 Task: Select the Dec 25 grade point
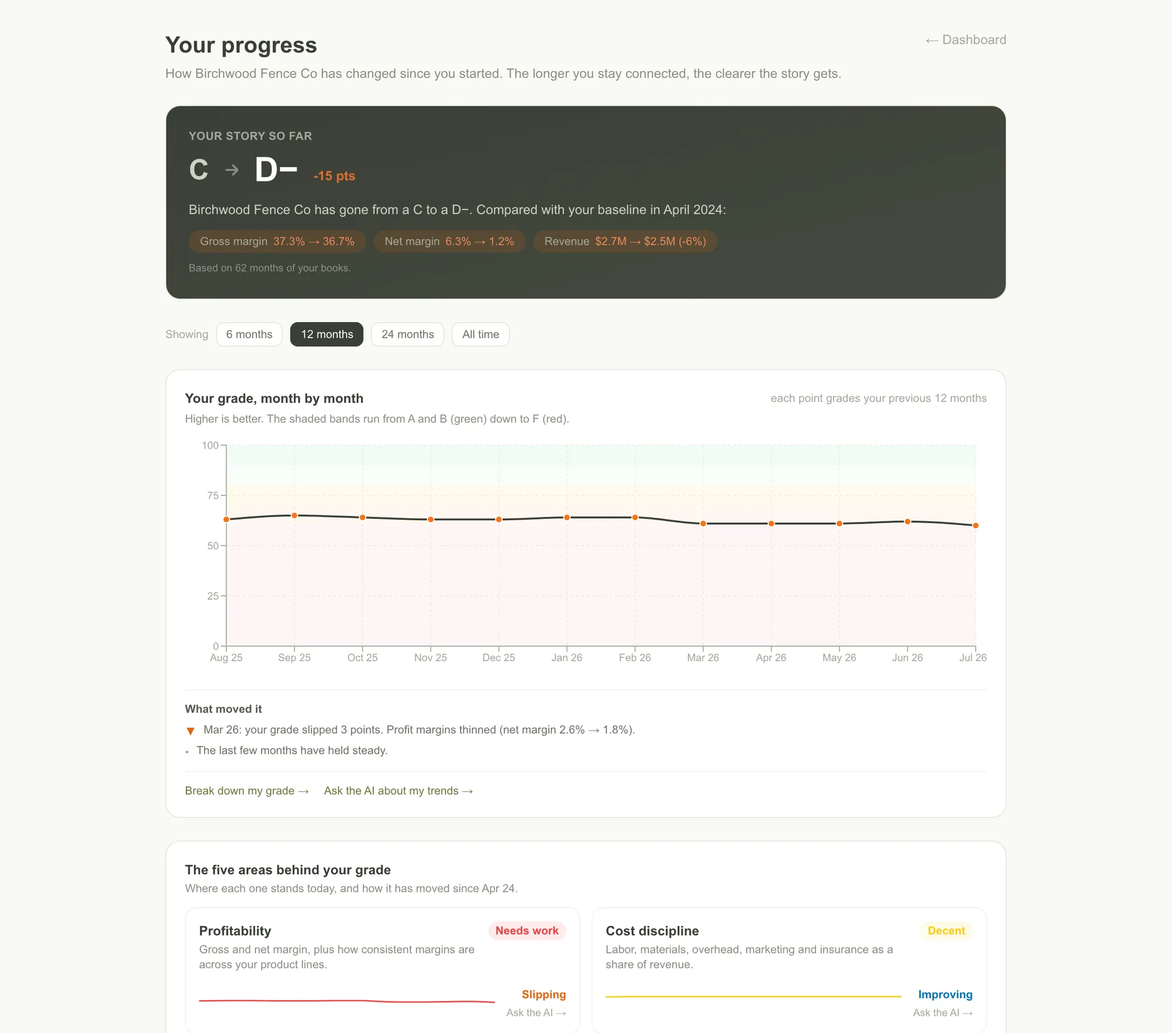[x=499, y=520]
